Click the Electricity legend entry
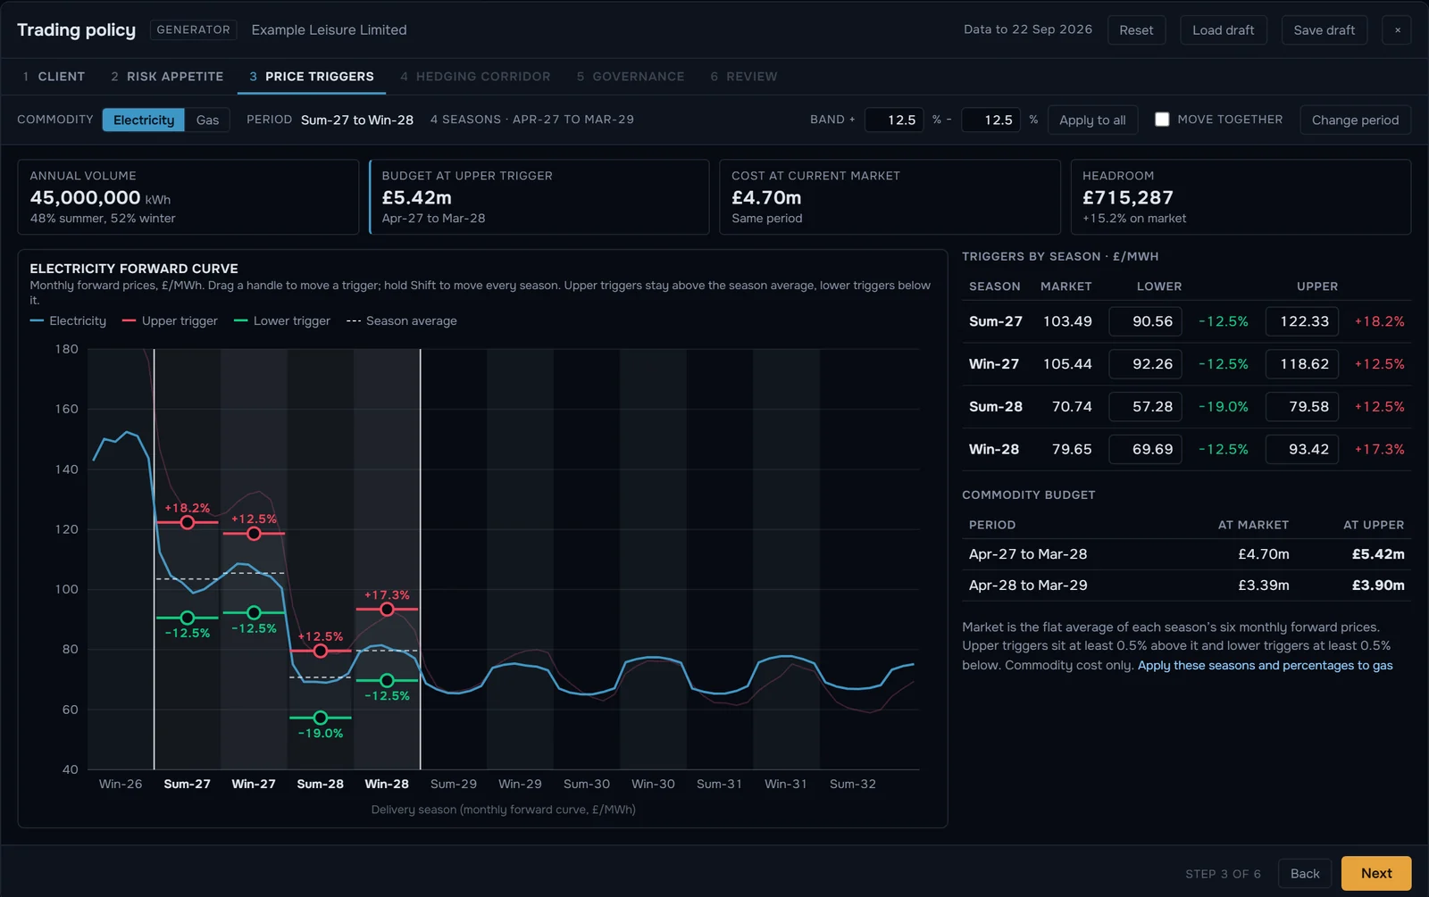Screen dimensions: 1429x897 tap(68, 320)
